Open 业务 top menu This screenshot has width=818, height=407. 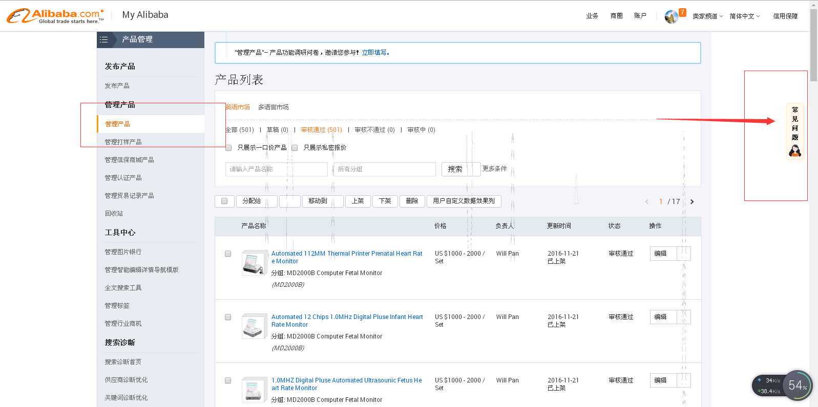point(593,16)
